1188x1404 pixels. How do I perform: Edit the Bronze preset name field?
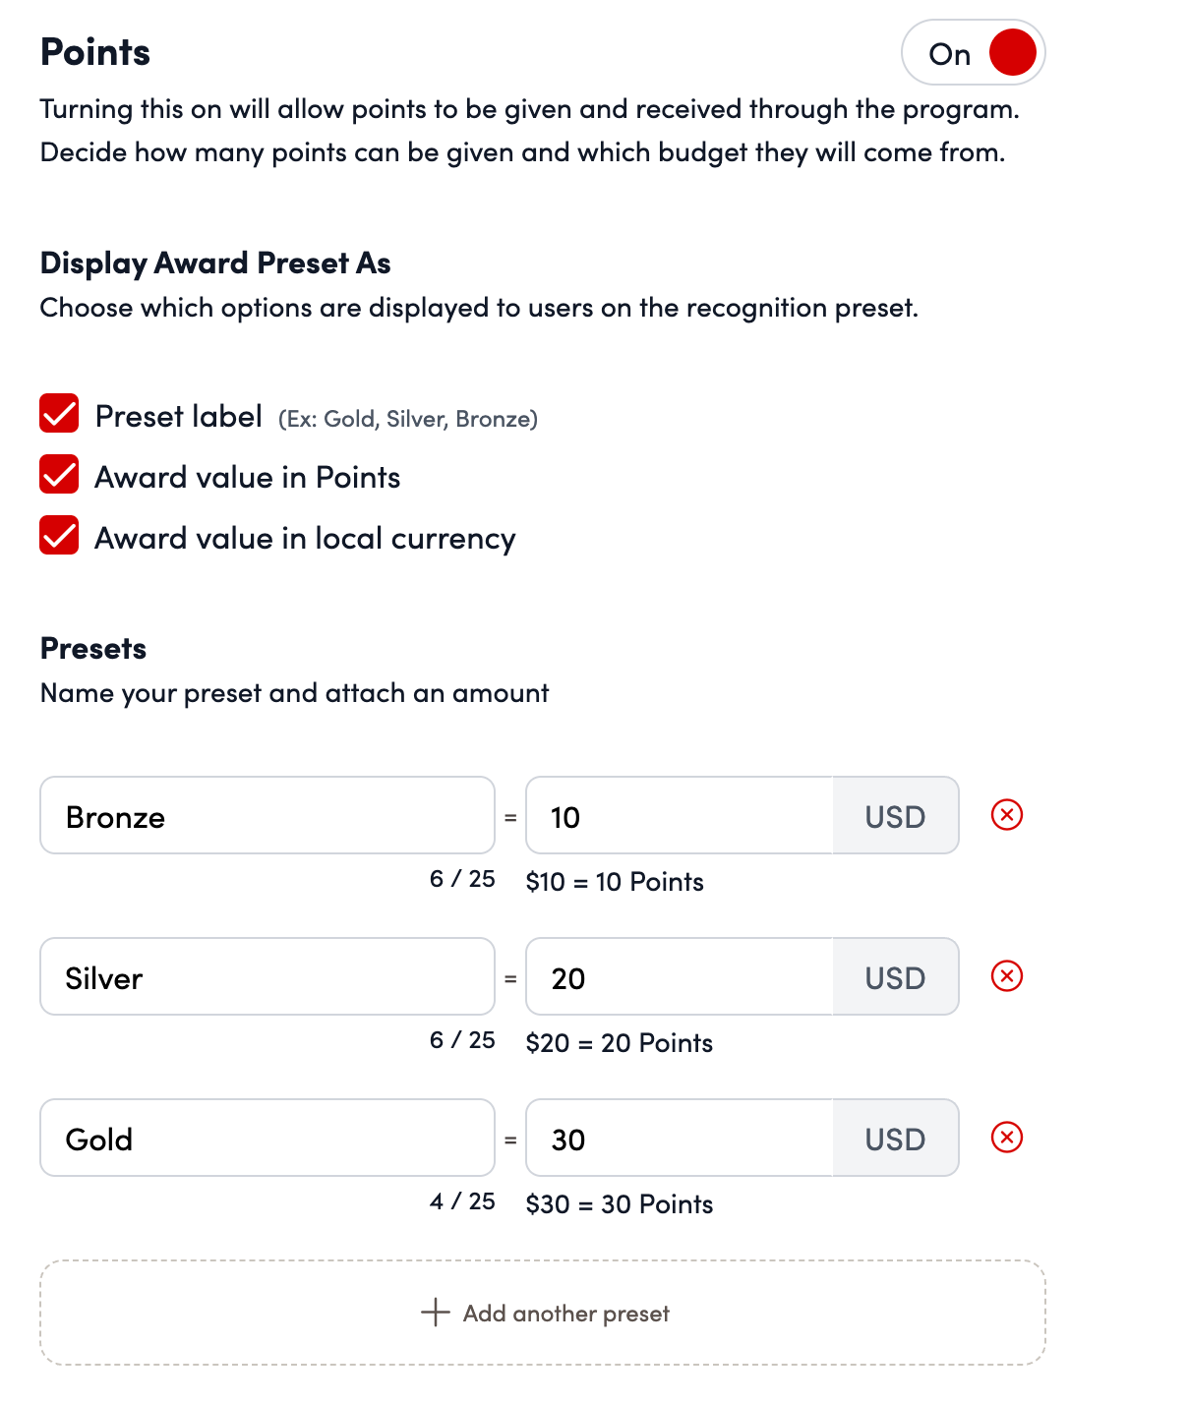click(267, 816)
